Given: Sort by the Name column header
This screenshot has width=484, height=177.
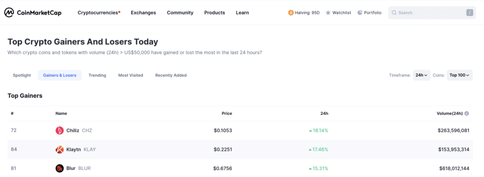Looking at the screenshot, I should 61,113.
